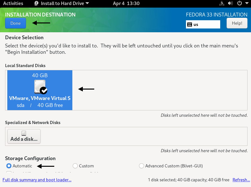
Task: Open the Install to Hard Drive app menu
Action: 62,3
